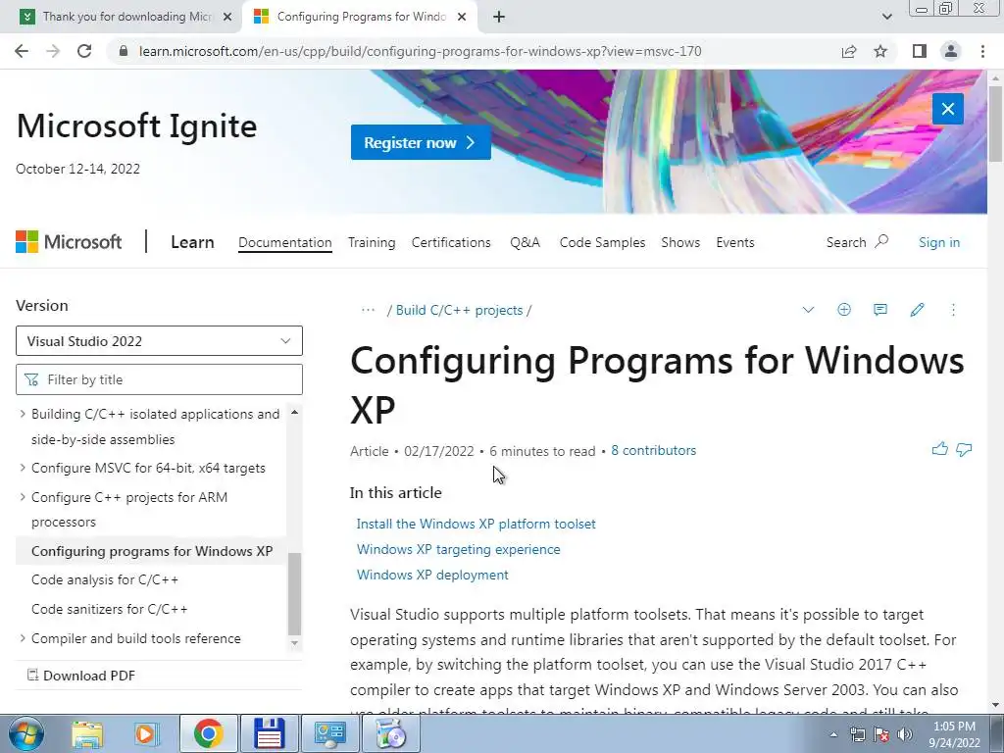Open the tab search chevron in Chrome

(x=886, y=17)
